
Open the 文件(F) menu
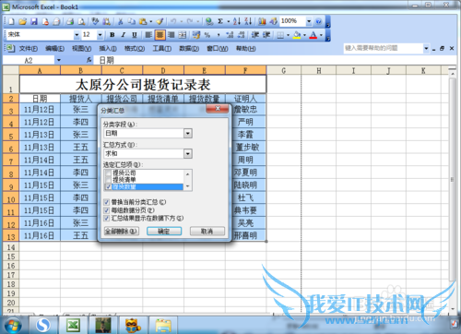pyautogui.click(x=29, y=49)
